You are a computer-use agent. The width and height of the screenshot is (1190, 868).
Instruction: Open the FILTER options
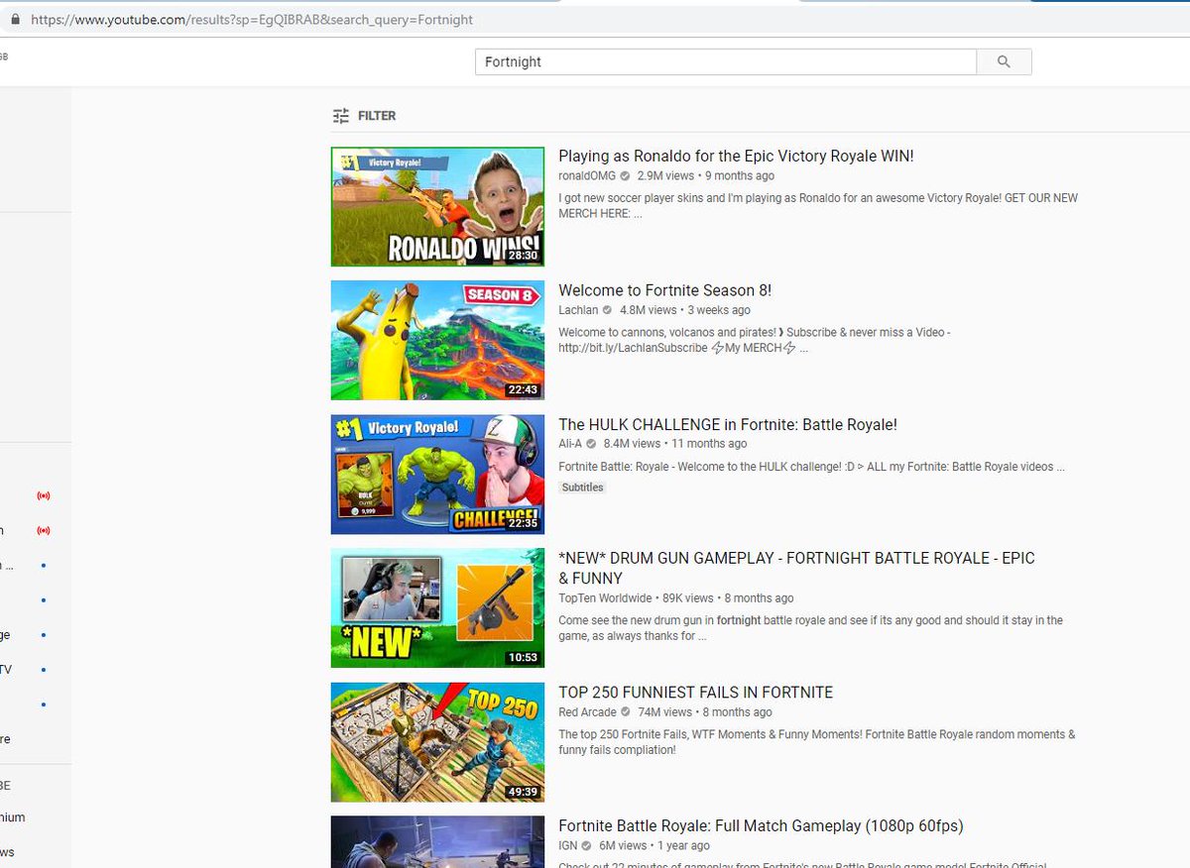pos(364,116)
